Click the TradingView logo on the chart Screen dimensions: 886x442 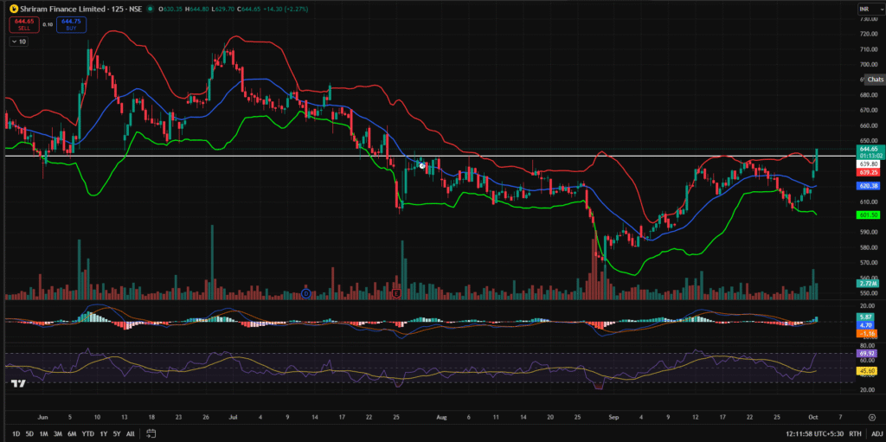16,383
